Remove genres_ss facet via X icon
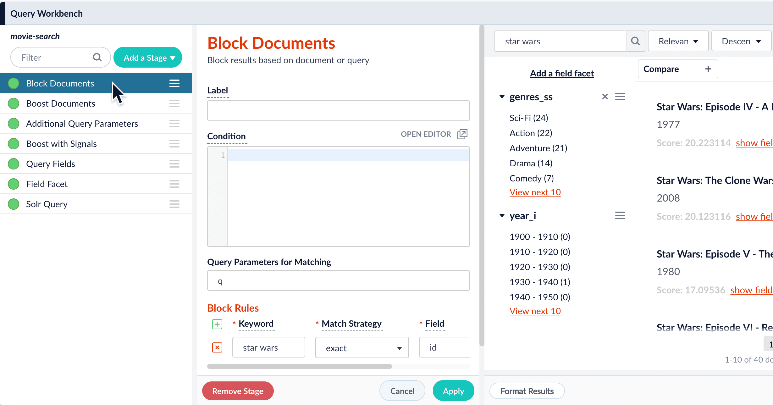 (605, 97)
